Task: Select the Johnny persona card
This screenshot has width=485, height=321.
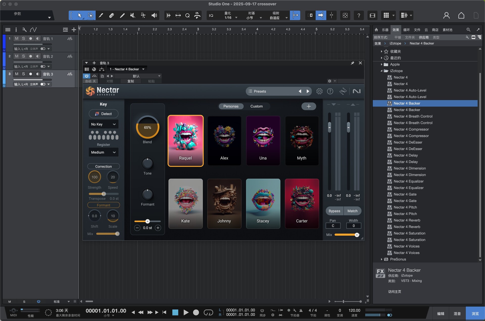Action: click(x=224, y=204)
